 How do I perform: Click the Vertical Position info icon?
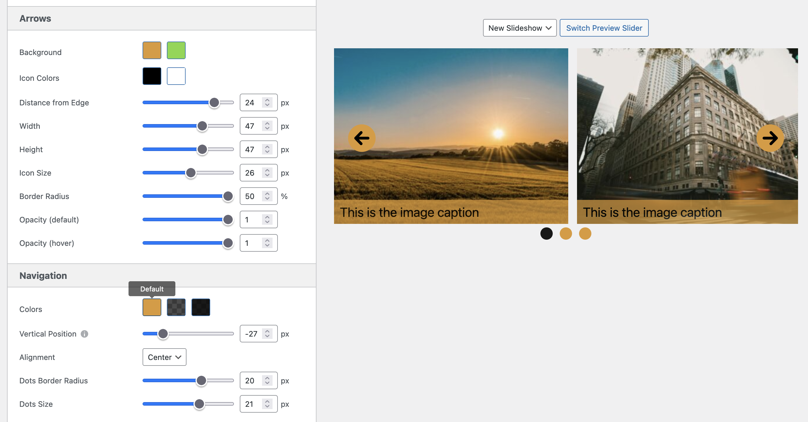point(84,334)
